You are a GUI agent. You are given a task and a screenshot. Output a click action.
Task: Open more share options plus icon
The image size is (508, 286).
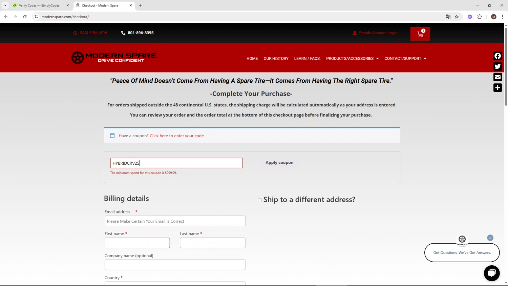[x=498, y=88]
